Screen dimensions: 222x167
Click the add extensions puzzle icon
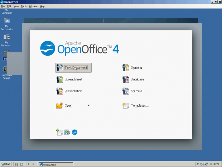[x=67, y=132]
